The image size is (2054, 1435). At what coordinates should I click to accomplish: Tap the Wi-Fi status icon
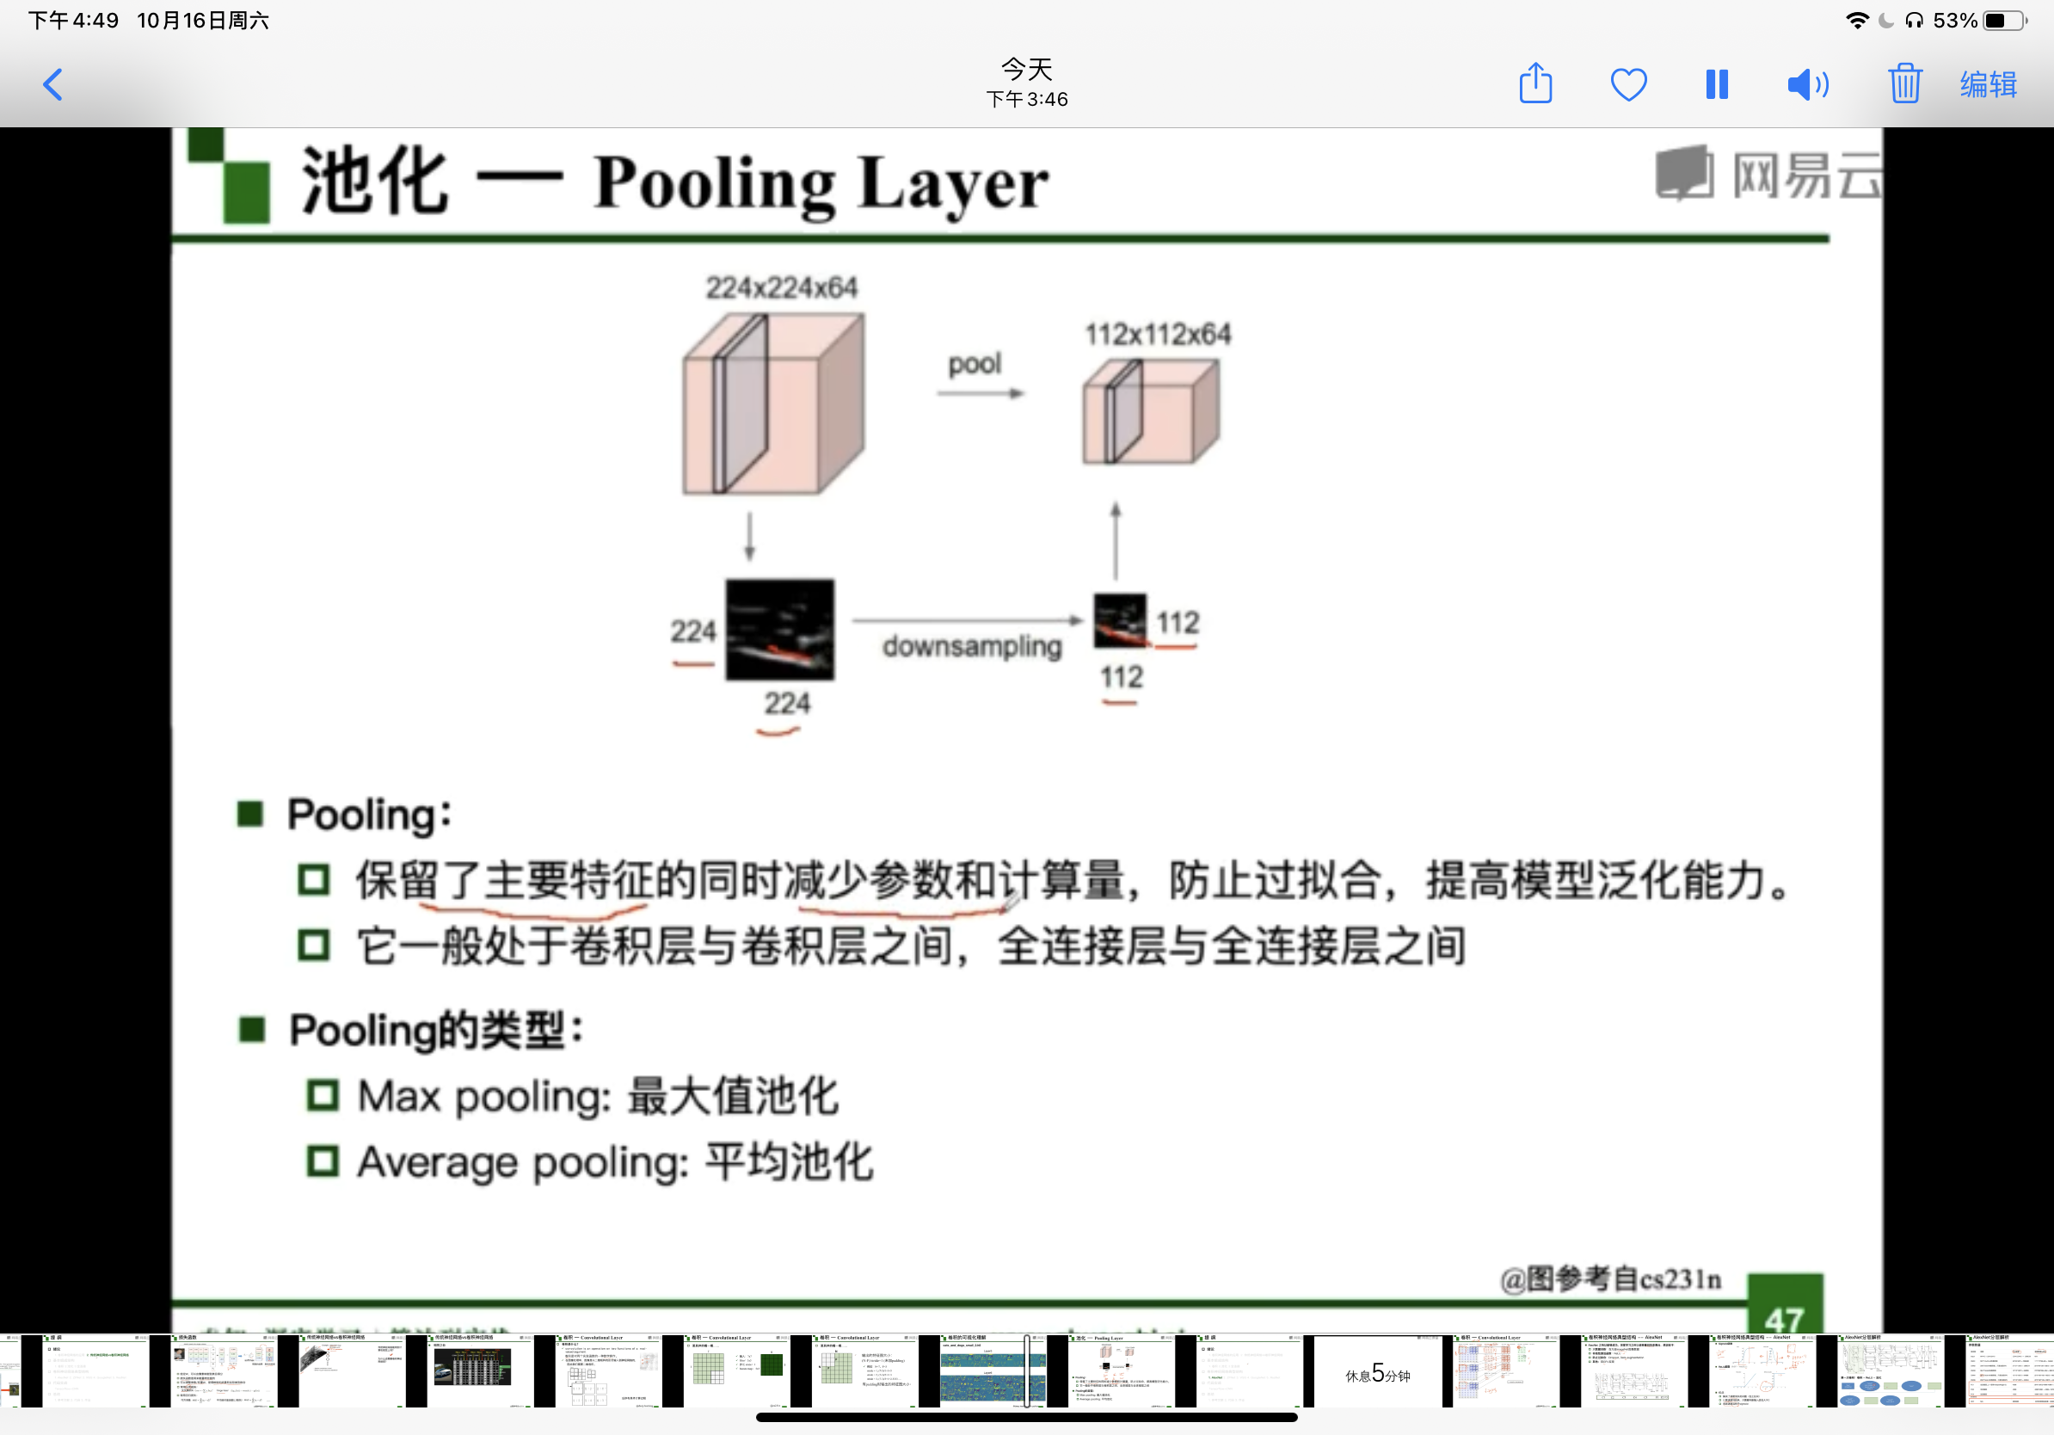point(1856,21)
